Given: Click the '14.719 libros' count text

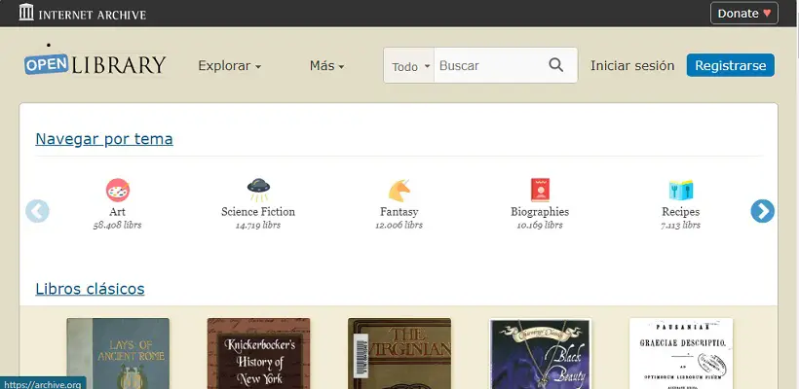Looking at the screenshot, I should click(258, 226).
